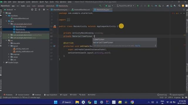Click Select Opened File target icon
188x105 pixels.
[x=32, y=10]
